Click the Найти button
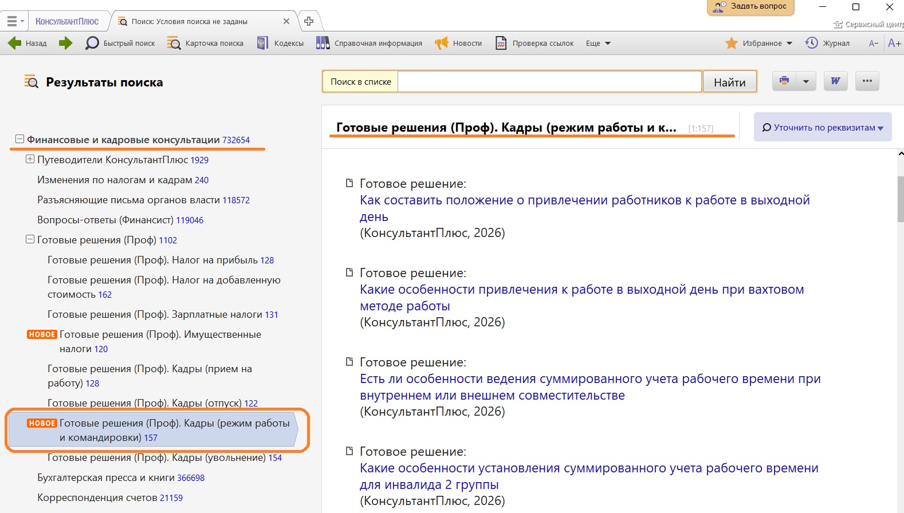 730,82
